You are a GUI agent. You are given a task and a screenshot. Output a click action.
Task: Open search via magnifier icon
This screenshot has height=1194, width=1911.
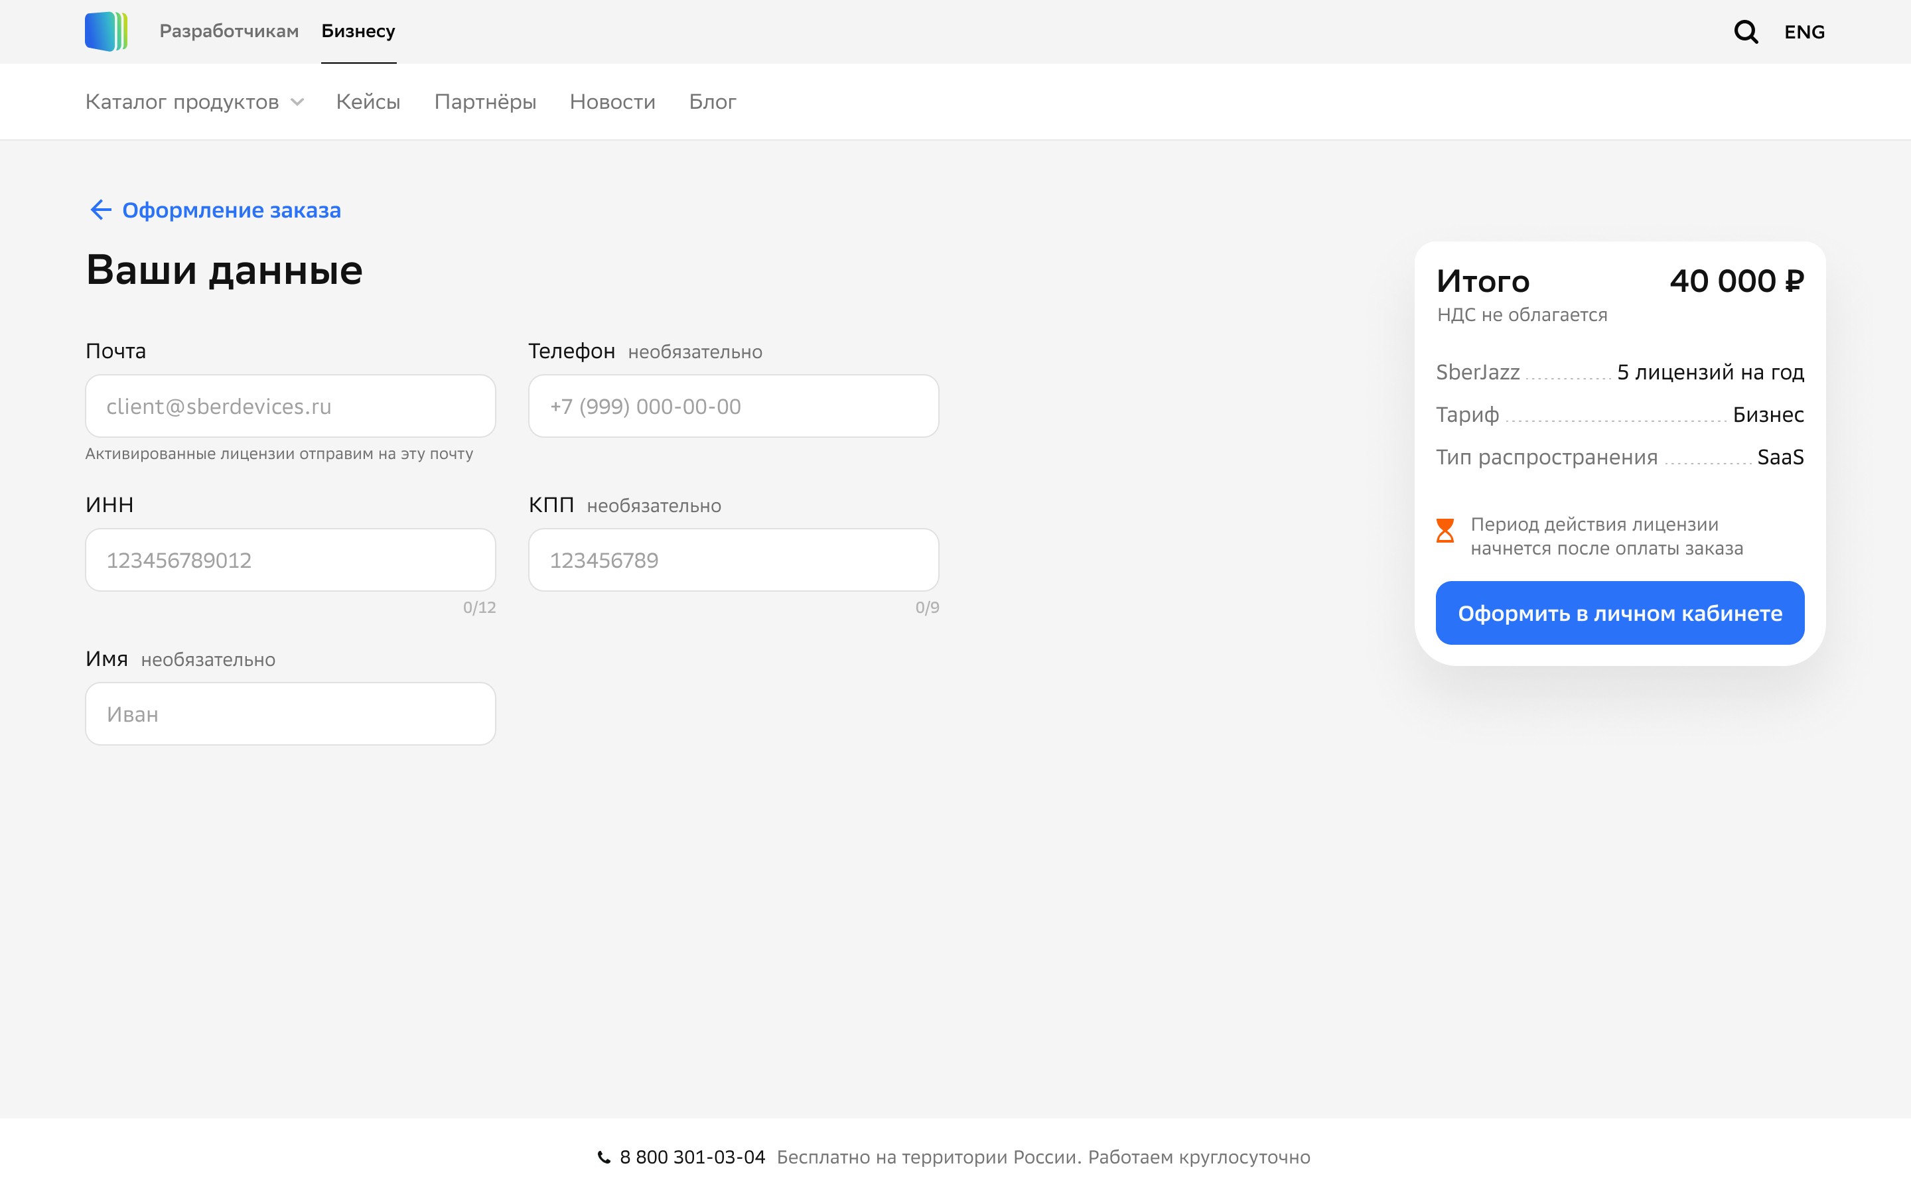[x=1745, y=32]
